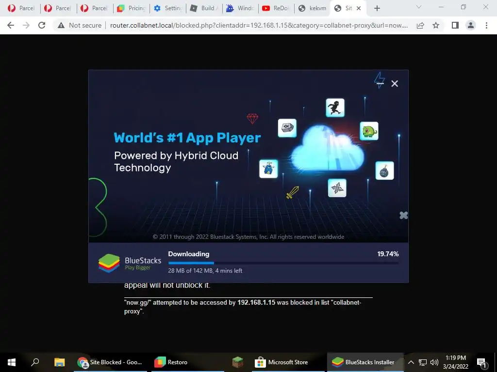
Task: Click the bomb game tile
Action: click(x=384, y=170)
